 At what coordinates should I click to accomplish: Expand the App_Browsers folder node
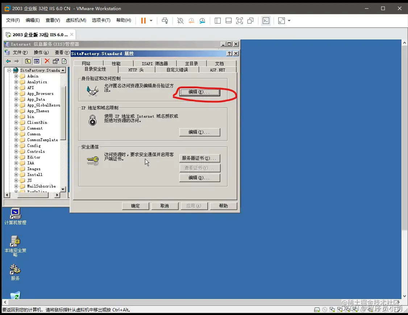(x=16, y=93)
